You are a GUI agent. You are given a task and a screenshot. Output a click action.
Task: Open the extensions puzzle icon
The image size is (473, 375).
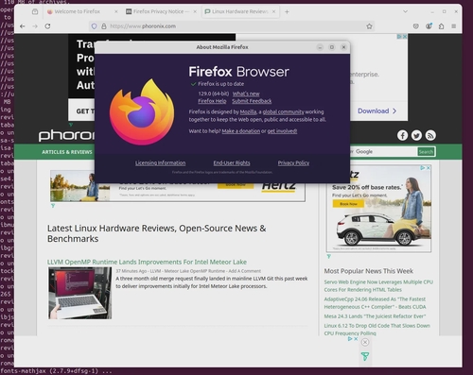[x=441, y=26]
